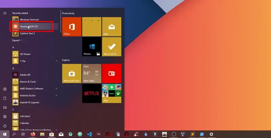This screenshot has width=271, height=138.
Task: Open Adobe XD from the taskbar
Action: [x=99, y=134]
